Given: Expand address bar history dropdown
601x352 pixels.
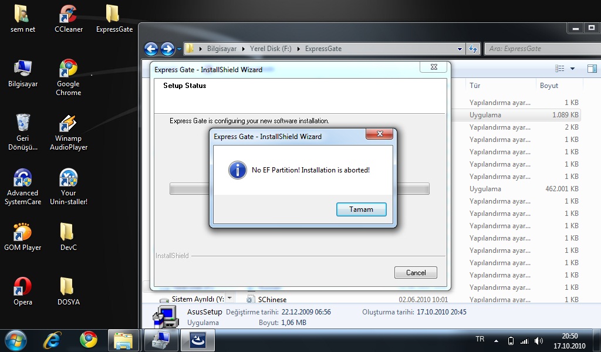Looking at the screenshot, I should pos(460,49).
